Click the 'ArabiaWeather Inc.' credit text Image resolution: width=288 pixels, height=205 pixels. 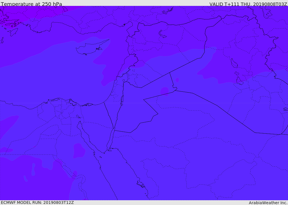click(268, 203)
